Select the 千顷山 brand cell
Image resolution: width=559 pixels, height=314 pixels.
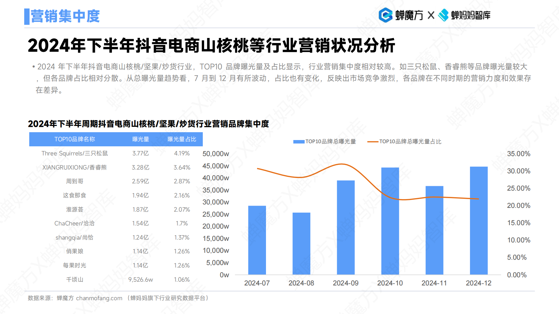coord(75,279)
